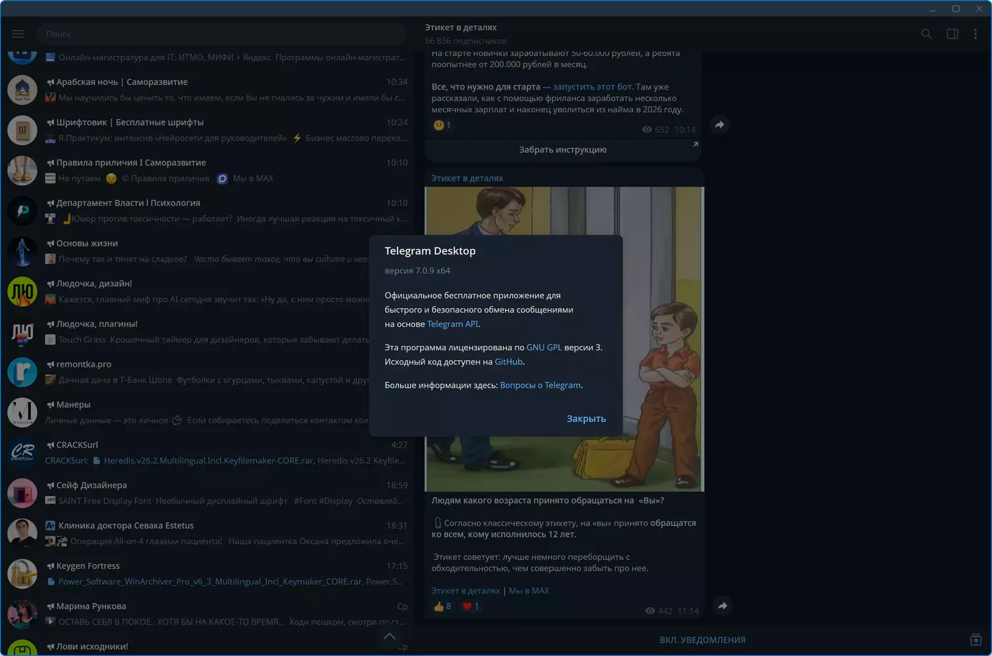The height and width of the screenshot is (656, 992).
Task: Click the Марина Рункова avatar
Action: pyautogui.click(x=23, y=614)
